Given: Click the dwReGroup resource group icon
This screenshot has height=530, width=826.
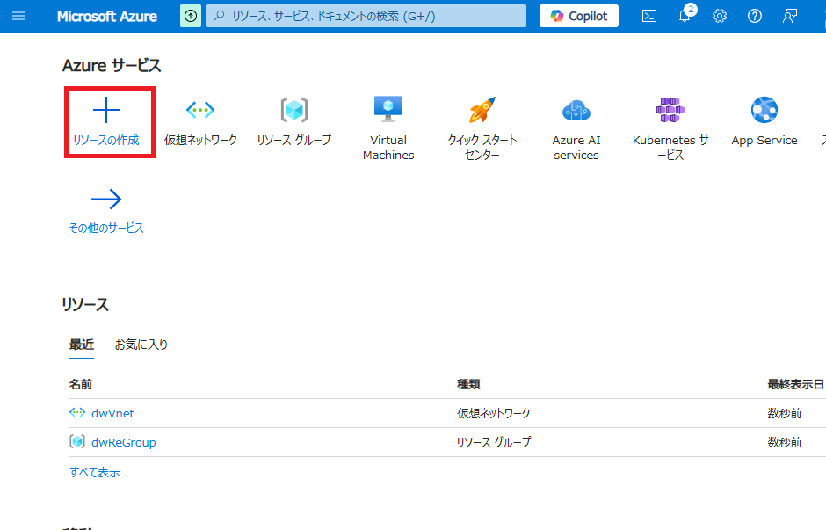Looking at the screenshot, I should 77,441.
